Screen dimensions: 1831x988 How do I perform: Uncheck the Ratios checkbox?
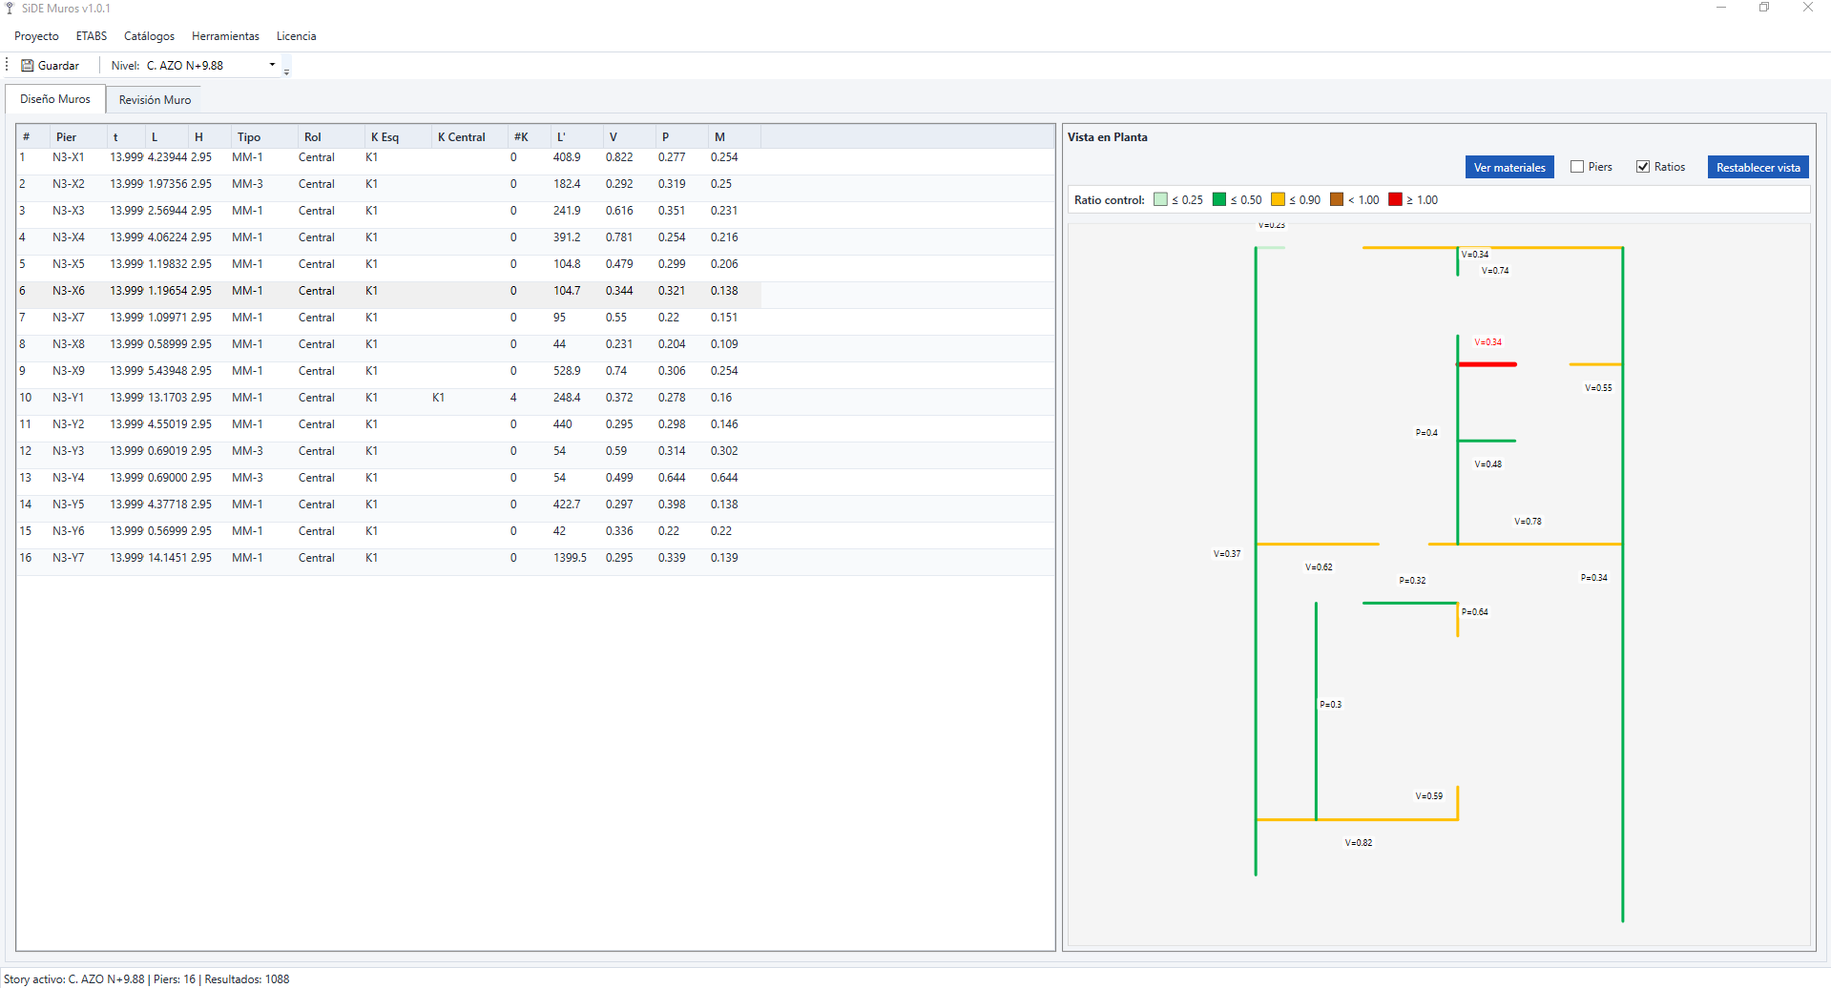coord(1643,167)
